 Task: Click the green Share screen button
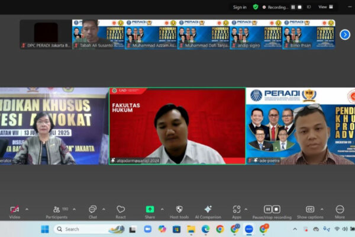[x=150, y=209]
